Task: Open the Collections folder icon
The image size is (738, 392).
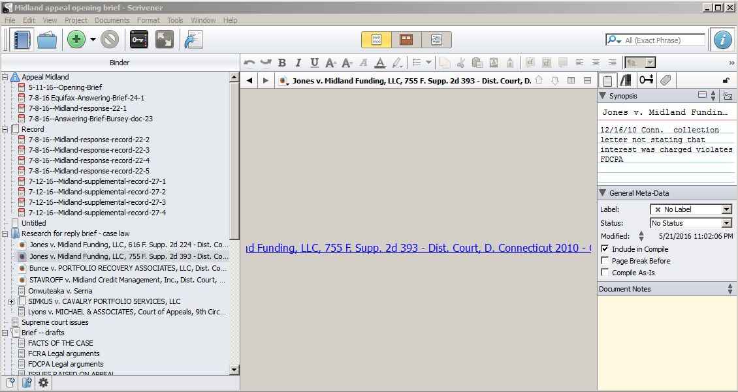Action: point(47,40)
